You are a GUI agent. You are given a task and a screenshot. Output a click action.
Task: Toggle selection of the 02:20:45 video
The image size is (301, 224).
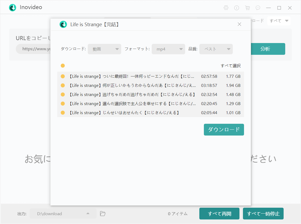tap(63, 103)
